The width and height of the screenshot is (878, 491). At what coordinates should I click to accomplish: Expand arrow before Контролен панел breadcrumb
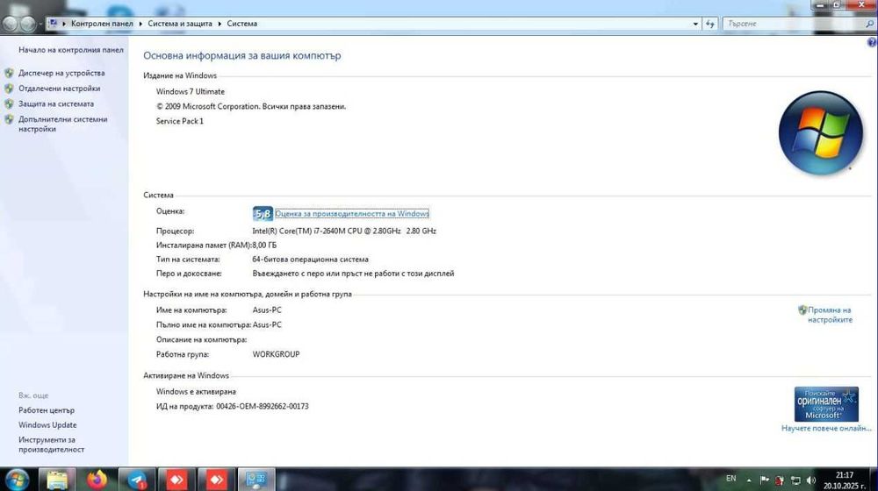click(64, 24)
